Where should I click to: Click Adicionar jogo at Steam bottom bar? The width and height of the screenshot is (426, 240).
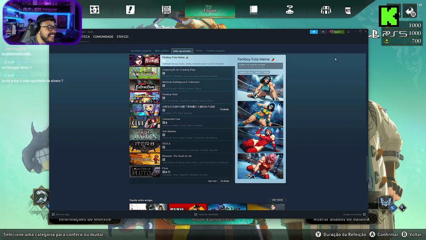coord(61,215)
